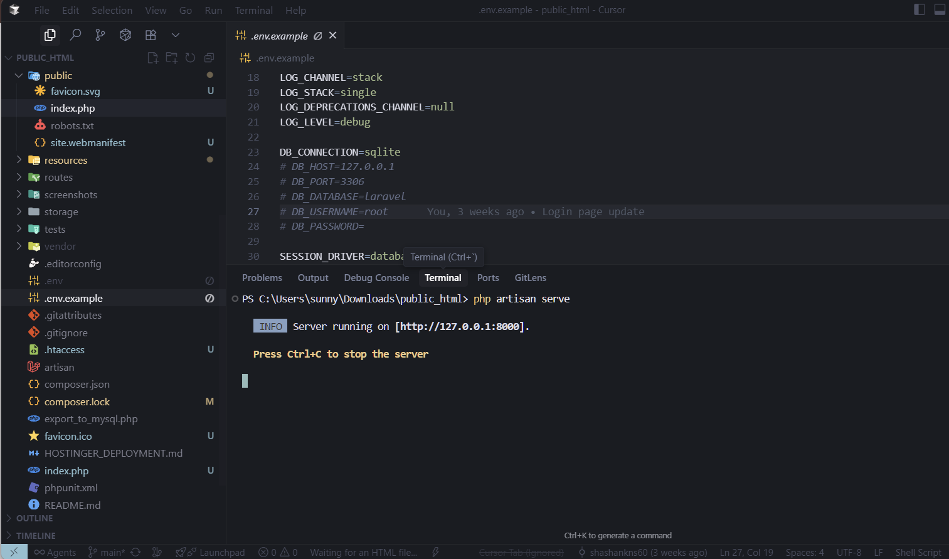This screenshot has width=949, height=559.
Task: Select the Source Control icon
Action: click(x=100, y=35)
